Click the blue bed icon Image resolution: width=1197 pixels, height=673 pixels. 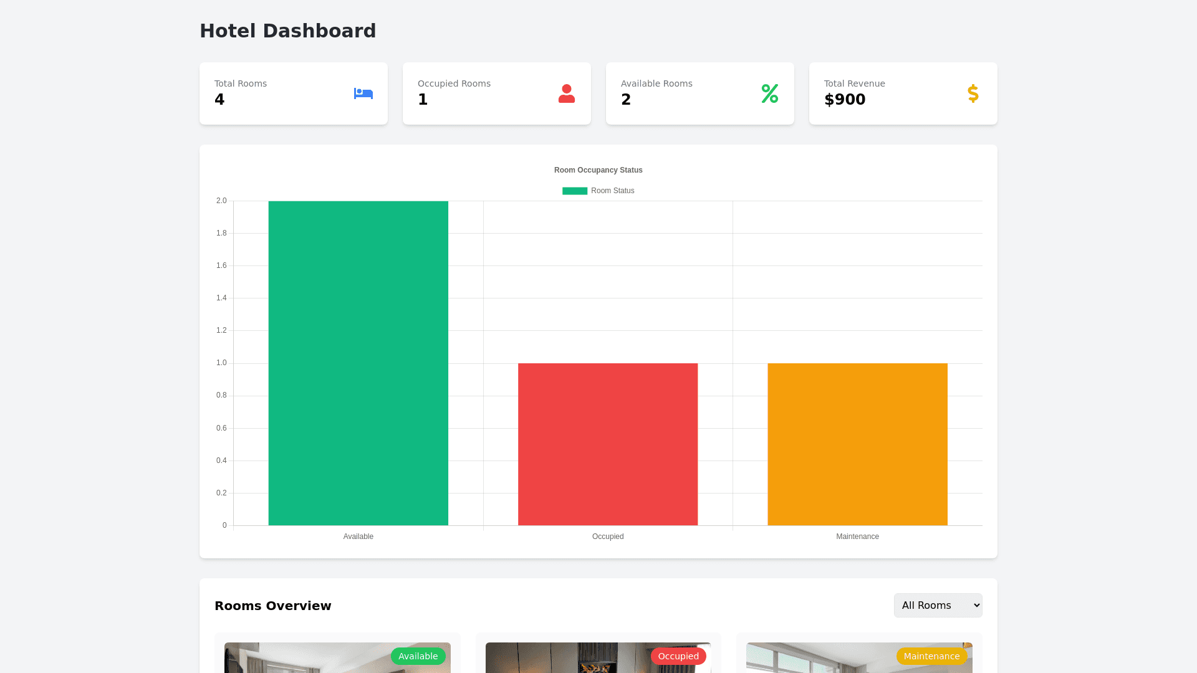pyautogui.click(x=363, y=93)
